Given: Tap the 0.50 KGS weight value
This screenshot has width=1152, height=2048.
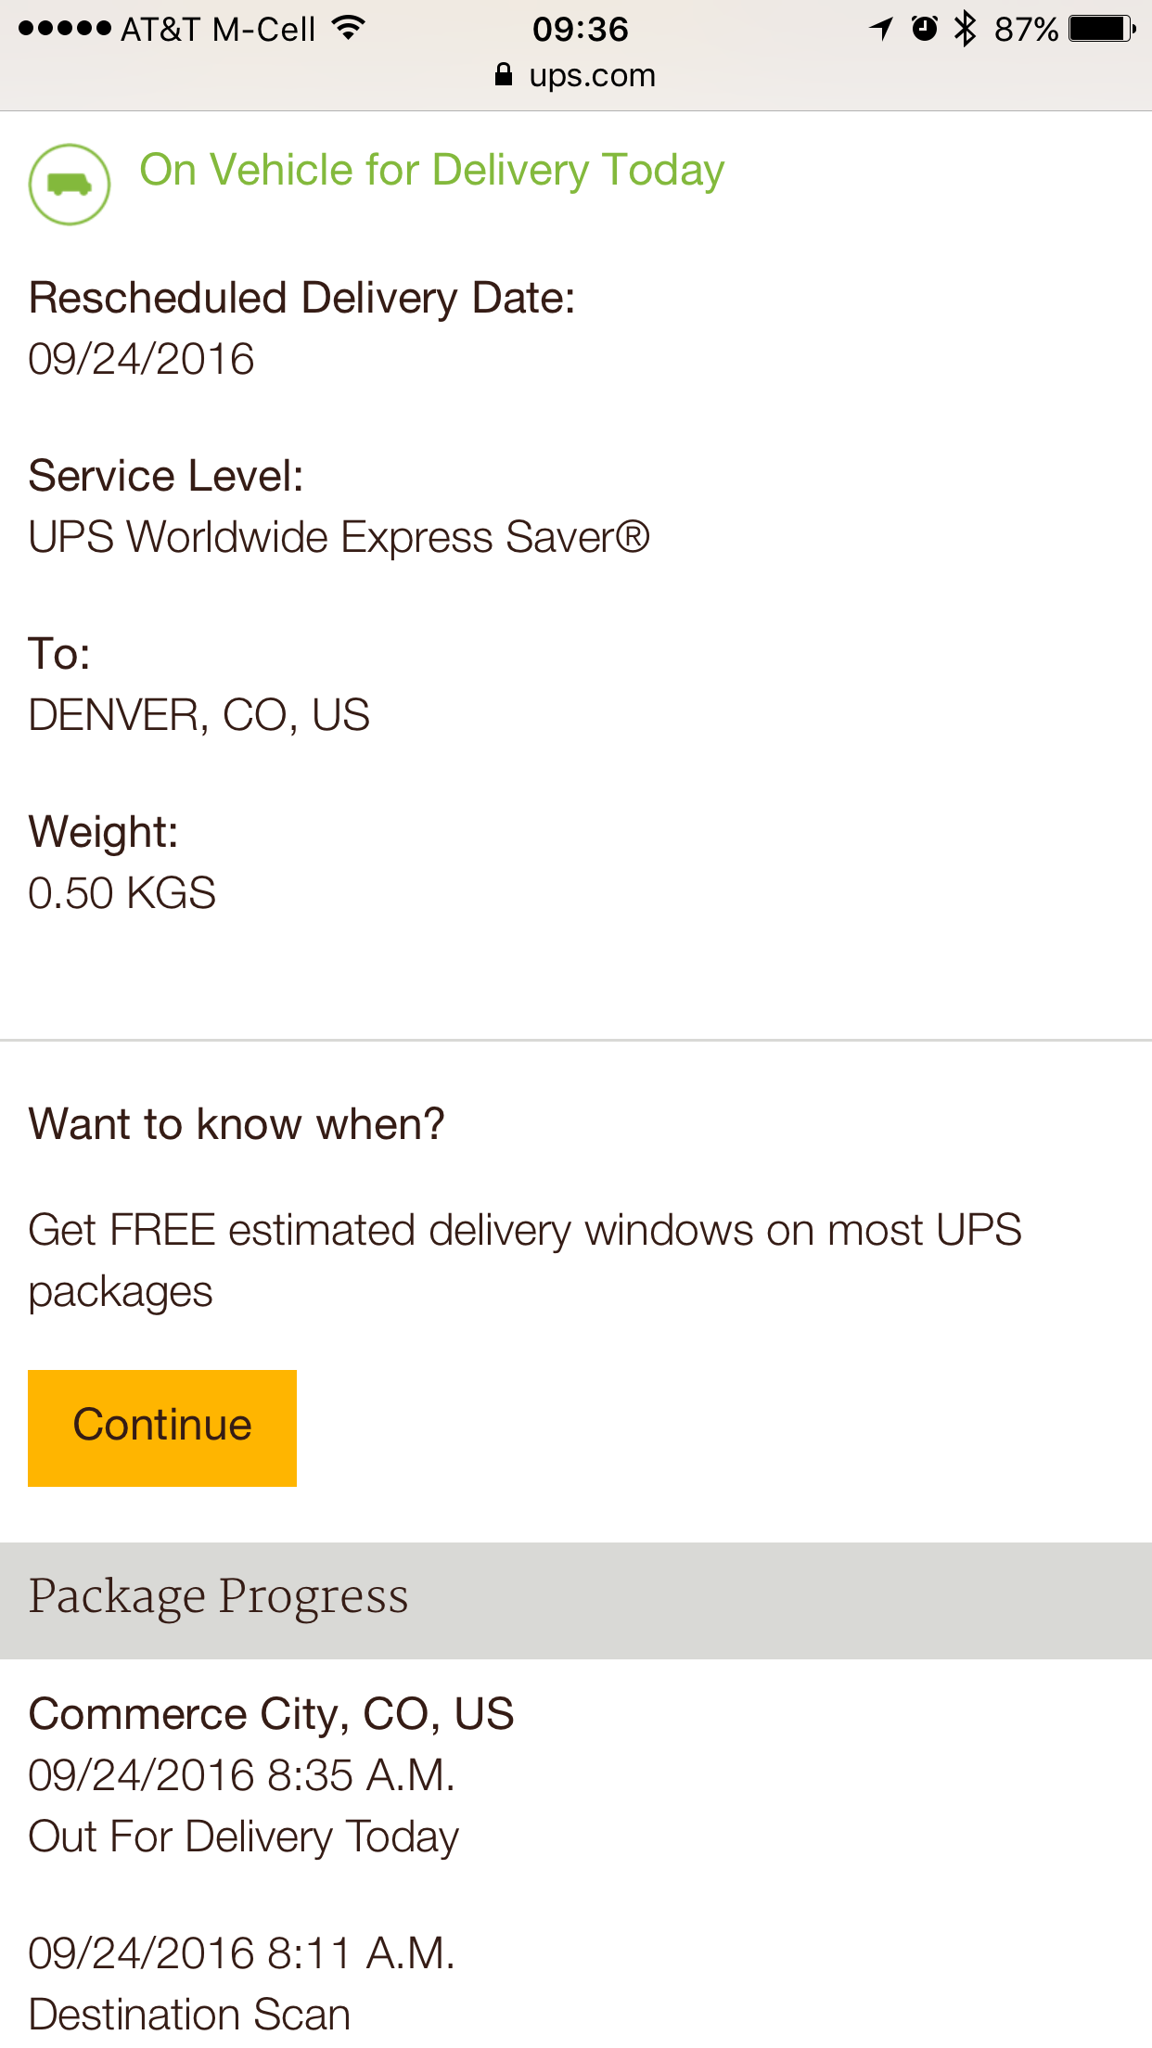Looking at the screenshot, I should (x=122, y=893).
